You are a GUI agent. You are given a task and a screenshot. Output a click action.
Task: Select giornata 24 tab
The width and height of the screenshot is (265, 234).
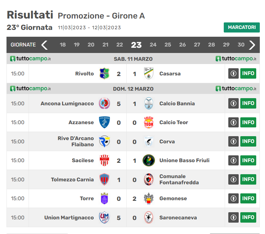pos(153,45)
